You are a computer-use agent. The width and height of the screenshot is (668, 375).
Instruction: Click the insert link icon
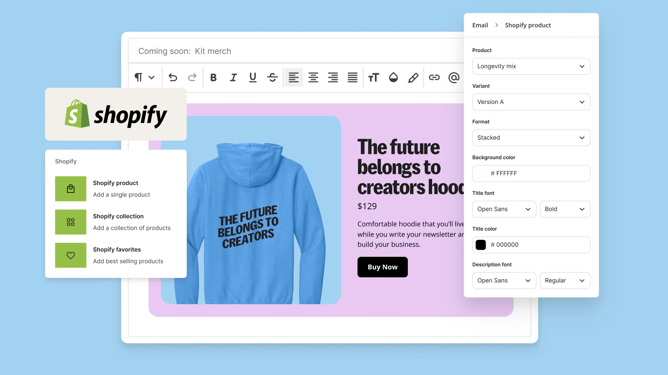pos(434,77)
